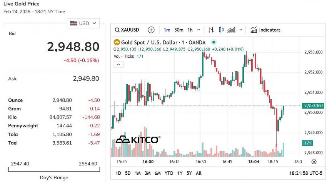Image resolution: width=327 pixels, height=182 pixels.
Task: Collapse the indicator legend with the chevron
Action: tap(118, 64)
